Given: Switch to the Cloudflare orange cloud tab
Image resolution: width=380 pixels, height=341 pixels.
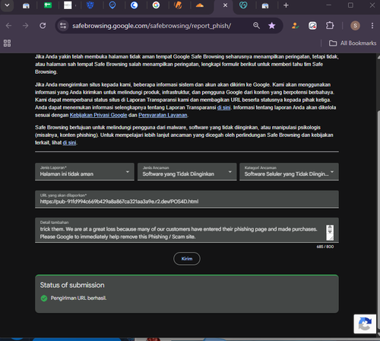Looking at the screenshot, I should point(200,5).
